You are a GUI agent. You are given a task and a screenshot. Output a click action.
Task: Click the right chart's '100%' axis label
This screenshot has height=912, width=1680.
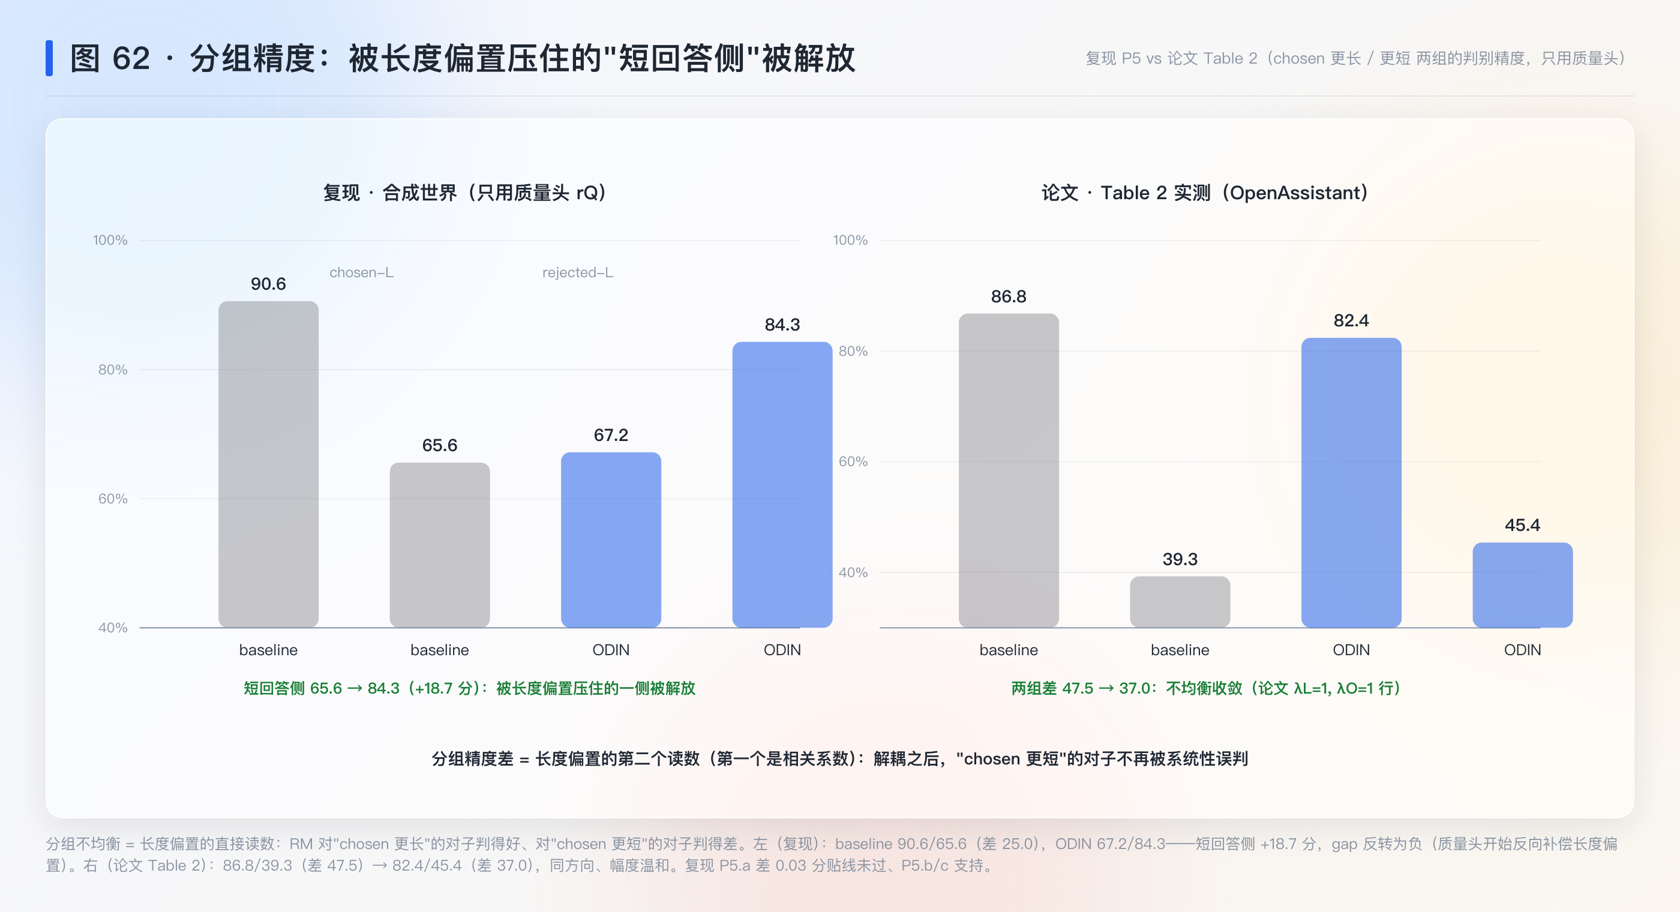coord(850,240)
